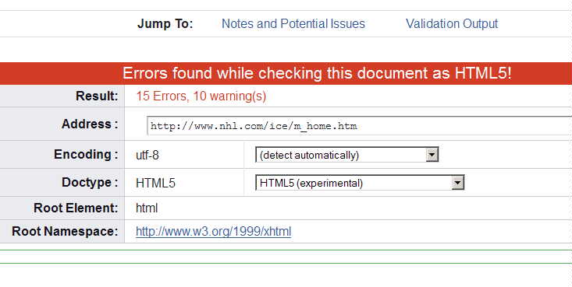Click the red "Errors found" banner heading
Screen dimensions: 572x287
317,73
